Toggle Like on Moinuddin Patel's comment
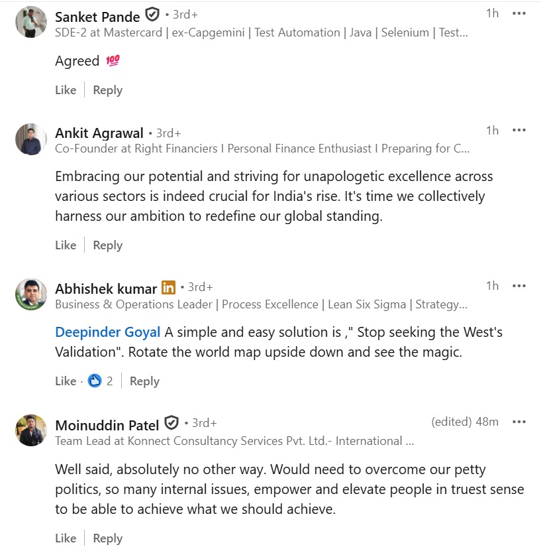Viewport: 541px width, 555px height. point(66,538)
